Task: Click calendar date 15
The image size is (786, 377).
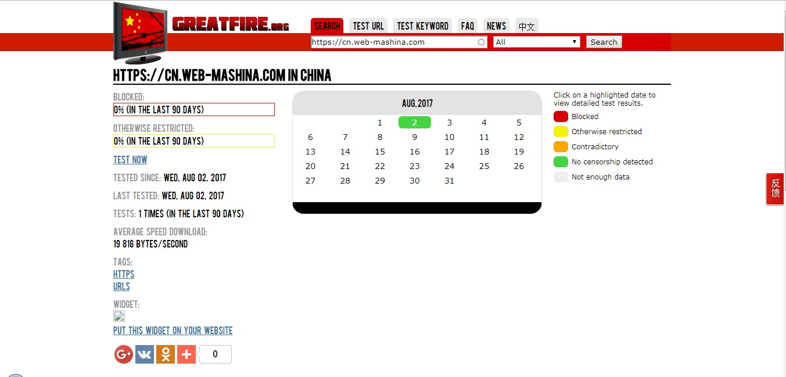Action: 380,152
